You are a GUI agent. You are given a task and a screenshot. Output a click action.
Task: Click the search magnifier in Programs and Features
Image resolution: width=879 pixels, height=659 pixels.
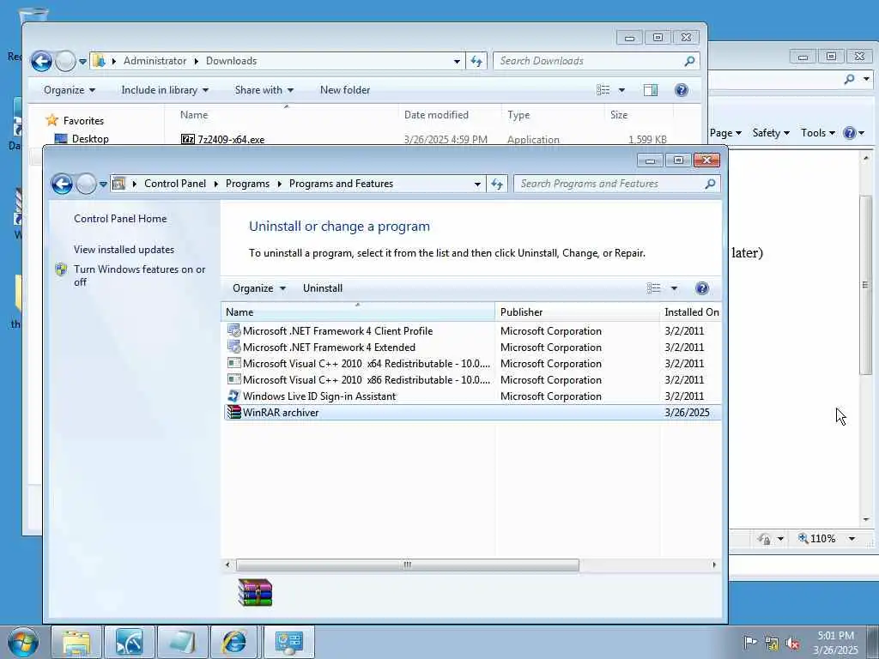click(710, 184)
